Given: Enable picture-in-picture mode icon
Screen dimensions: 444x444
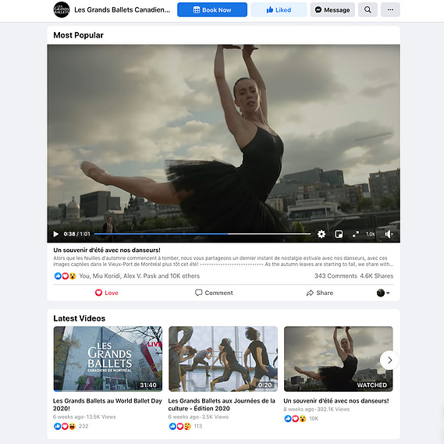Looking at the screenshot, I should 339,234.
